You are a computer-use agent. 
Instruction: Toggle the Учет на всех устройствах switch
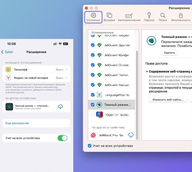pos(62,138)
